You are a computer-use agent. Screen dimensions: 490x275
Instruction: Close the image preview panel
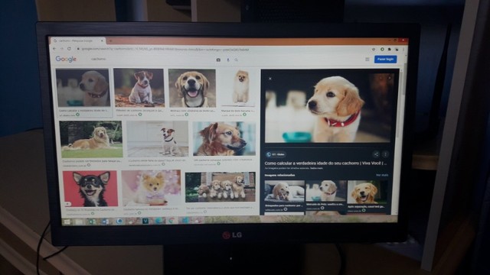270,79
